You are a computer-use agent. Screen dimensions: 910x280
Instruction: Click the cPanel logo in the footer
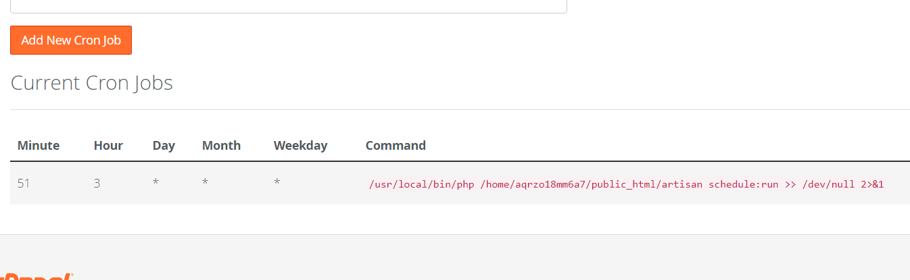35,276
